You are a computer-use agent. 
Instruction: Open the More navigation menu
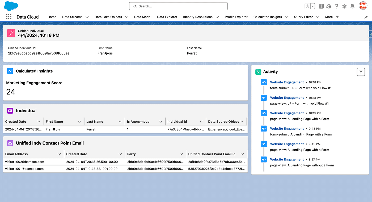coord(332,17)
